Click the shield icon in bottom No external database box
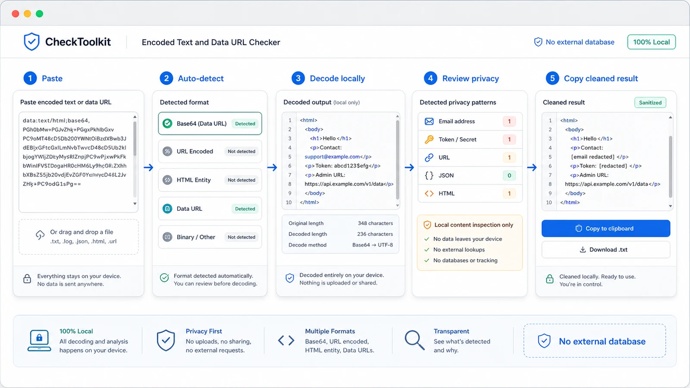Screen dimensions: 690x388 544,341
